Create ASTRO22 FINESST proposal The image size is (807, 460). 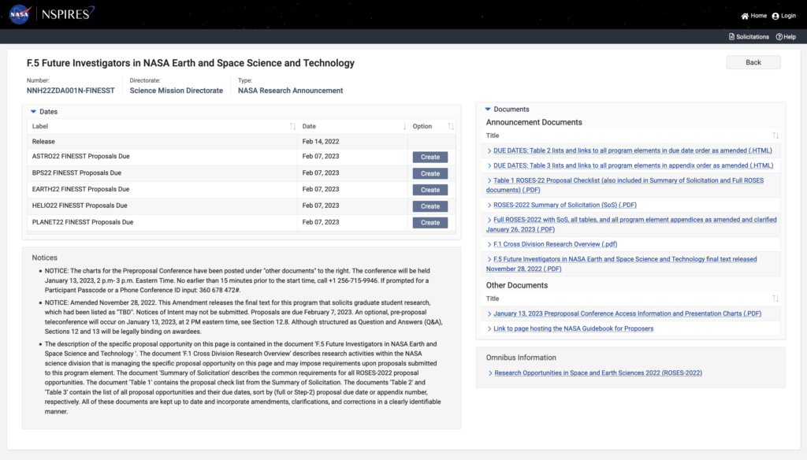430,157
